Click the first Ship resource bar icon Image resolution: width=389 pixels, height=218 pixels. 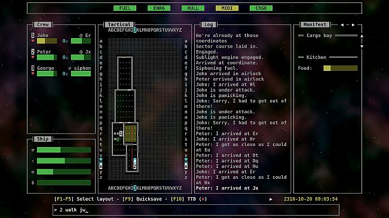click(x=33, y=150)
